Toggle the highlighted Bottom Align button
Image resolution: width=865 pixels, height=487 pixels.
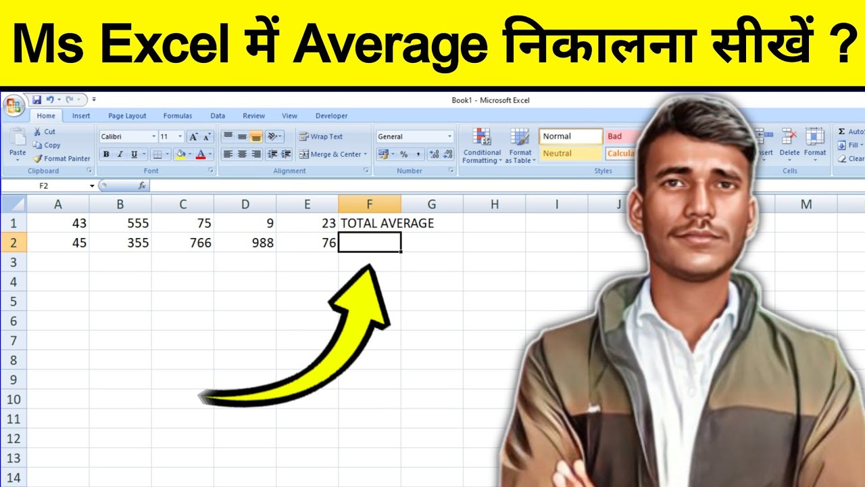pos(255,137)
